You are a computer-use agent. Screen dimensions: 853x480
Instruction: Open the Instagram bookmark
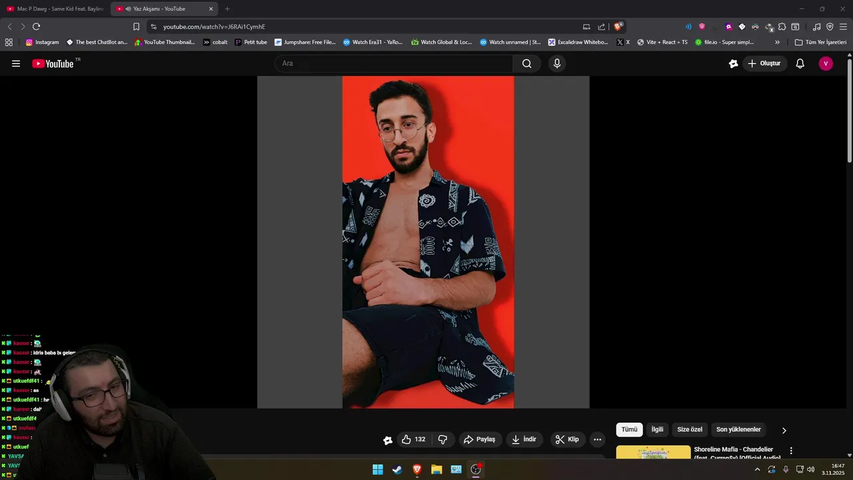click(x=42, y=42)
